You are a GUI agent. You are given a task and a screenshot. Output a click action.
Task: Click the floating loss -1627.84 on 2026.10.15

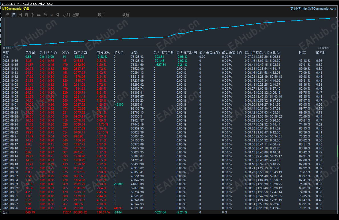tap(160, 65)
